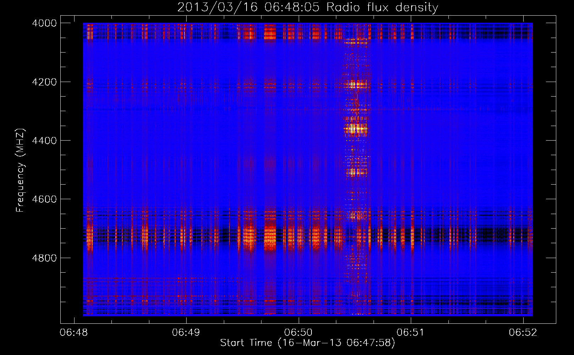Viewport: 574px width, 355px height.
Task: Click the 4600 frequency axis label
Action: coord(44,199)
